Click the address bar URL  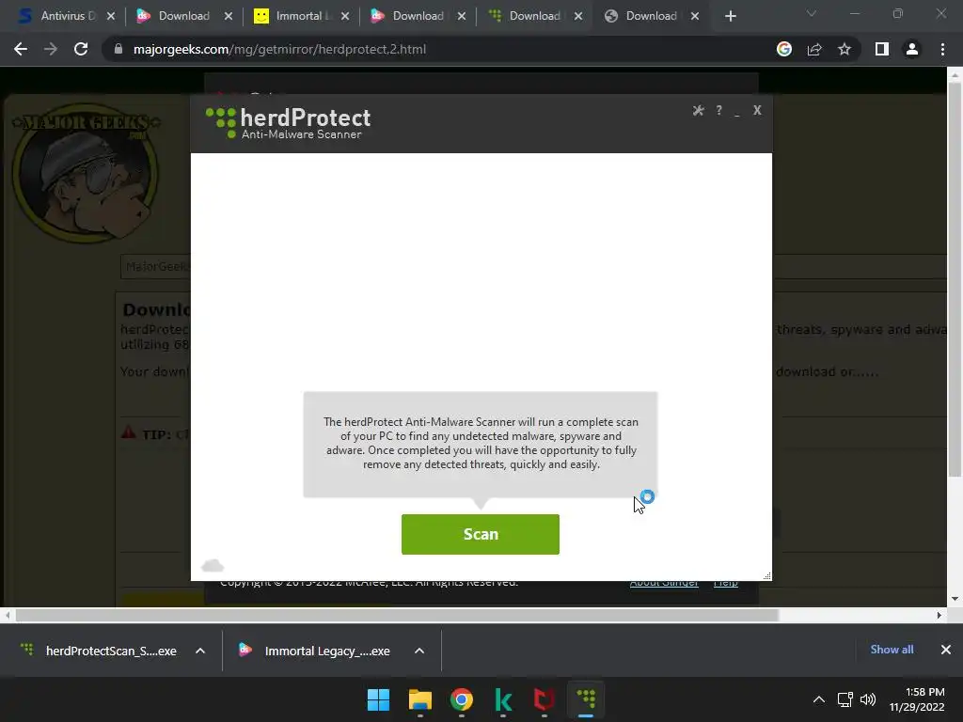tap(279, 49)
